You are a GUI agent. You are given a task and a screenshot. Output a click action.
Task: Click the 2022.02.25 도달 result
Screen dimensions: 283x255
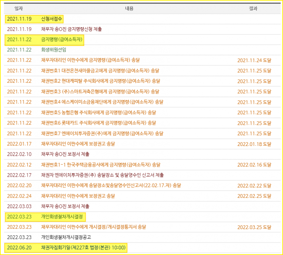tap(254, 196)
